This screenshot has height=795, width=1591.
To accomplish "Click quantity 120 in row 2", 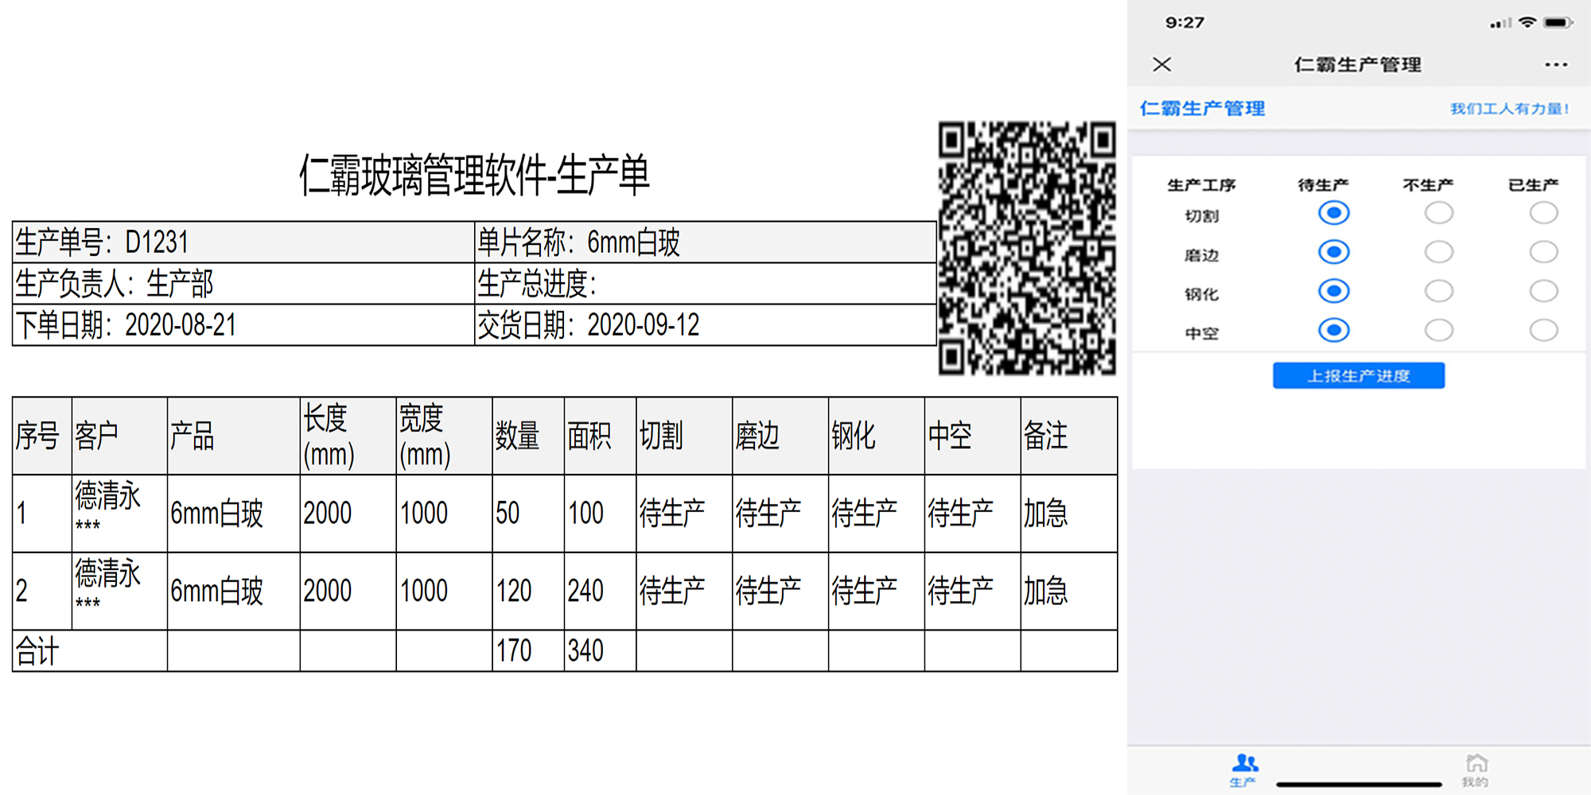I will (x=513, y=591).
